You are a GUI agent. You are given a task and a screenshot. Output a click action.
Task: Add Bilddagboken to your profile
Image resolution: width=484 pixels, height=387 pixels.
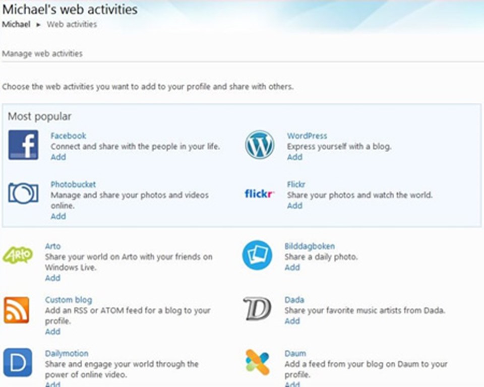(x=292, y=267)
